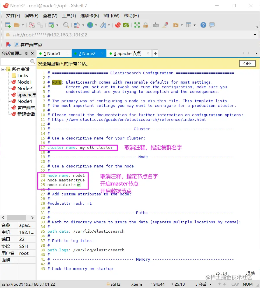The image size is (260, 288).
Task: Click the color scheme icon
Action: [x=77, y=25]
